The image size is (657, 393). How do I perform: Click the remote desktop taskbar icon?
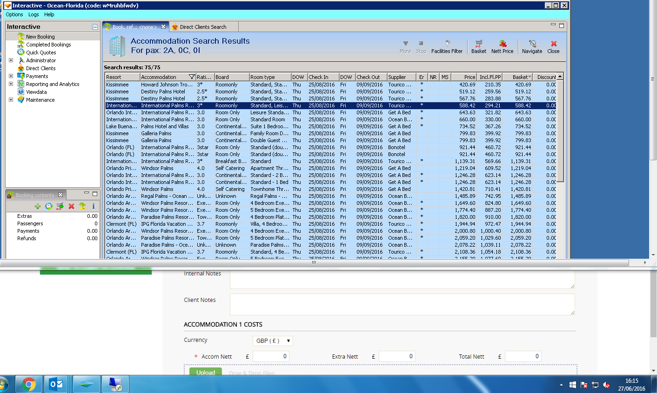tap(115, 384)
